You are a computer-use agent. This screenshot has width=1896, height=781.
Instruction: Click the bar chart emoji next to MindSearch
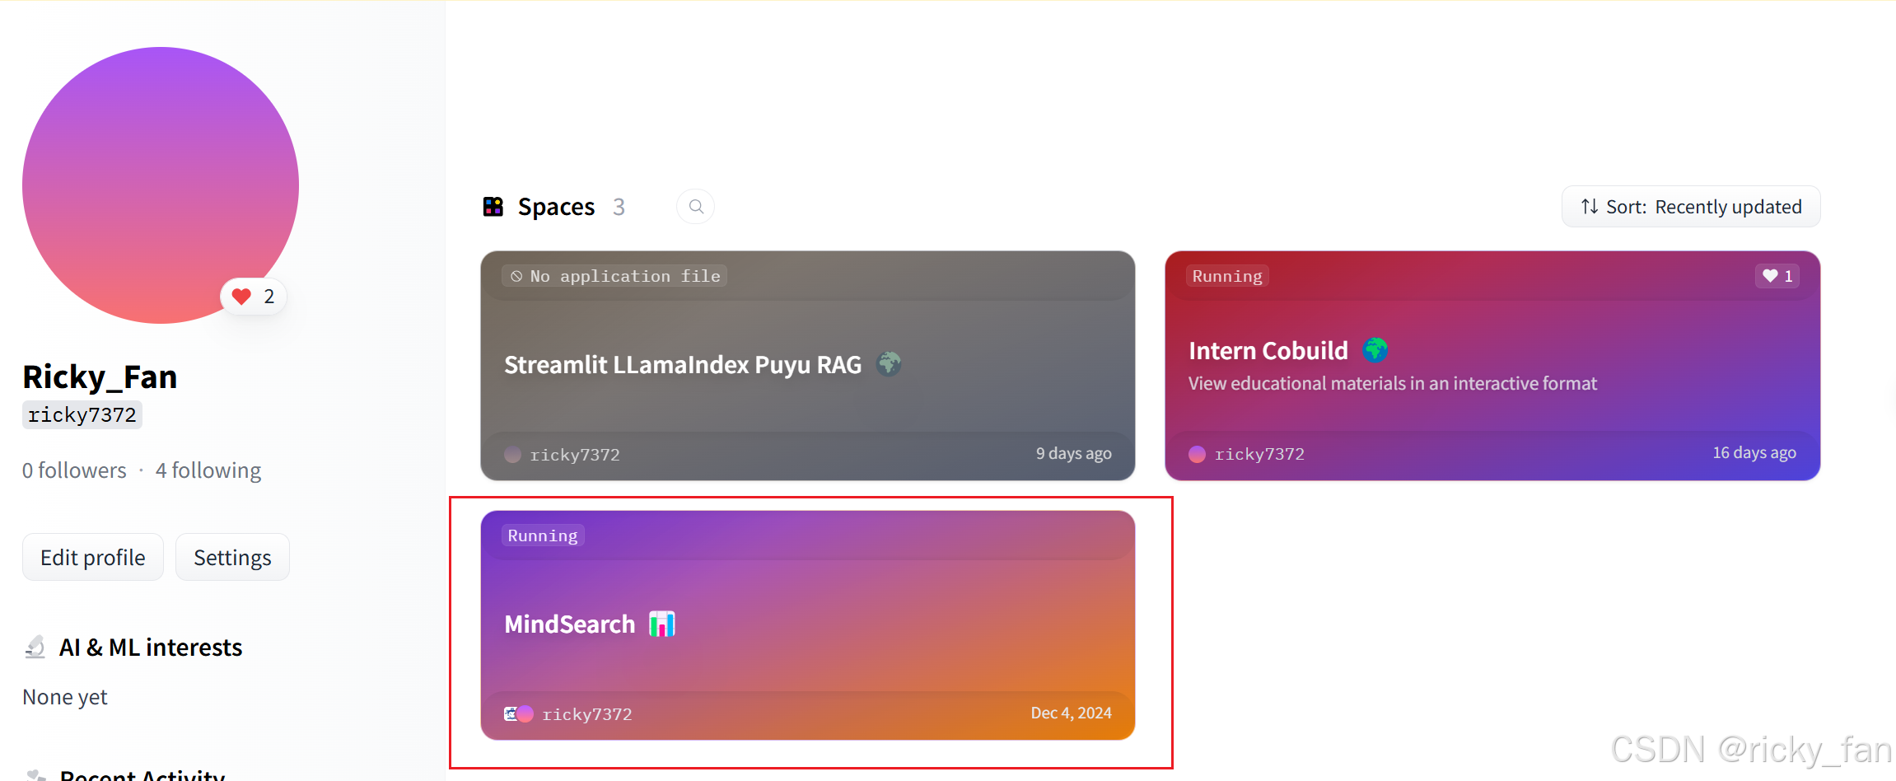(x=662, y=624)
